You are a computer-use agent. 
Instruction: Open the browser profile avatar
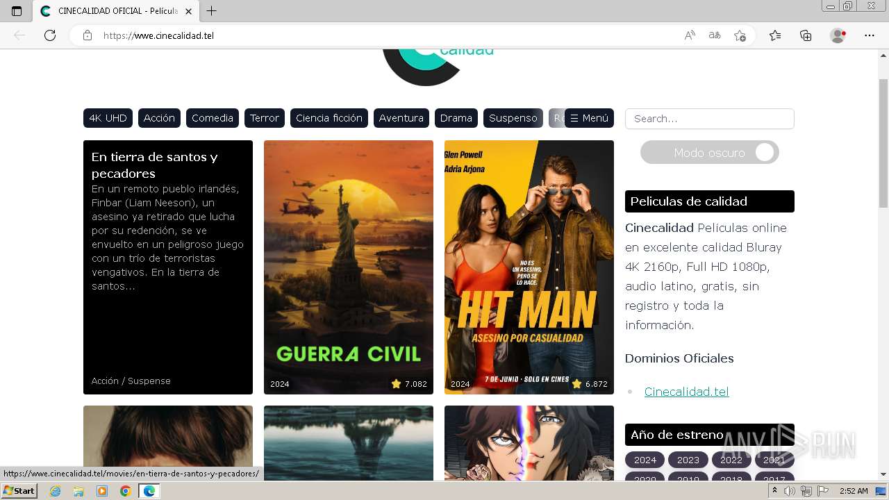pos(838,35)
